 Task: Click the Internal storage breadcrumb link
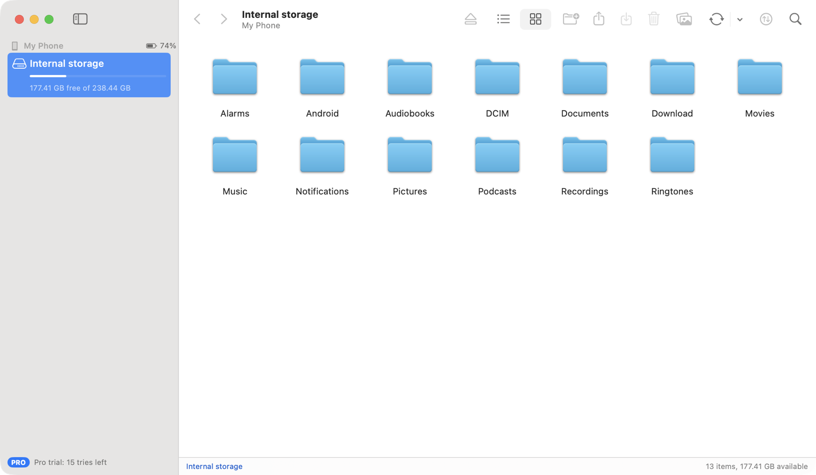(x=214, y=466)
